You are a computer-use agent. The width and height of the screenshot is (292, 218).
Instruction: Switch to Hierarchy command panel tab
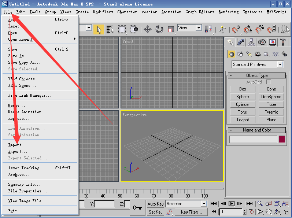251,42
